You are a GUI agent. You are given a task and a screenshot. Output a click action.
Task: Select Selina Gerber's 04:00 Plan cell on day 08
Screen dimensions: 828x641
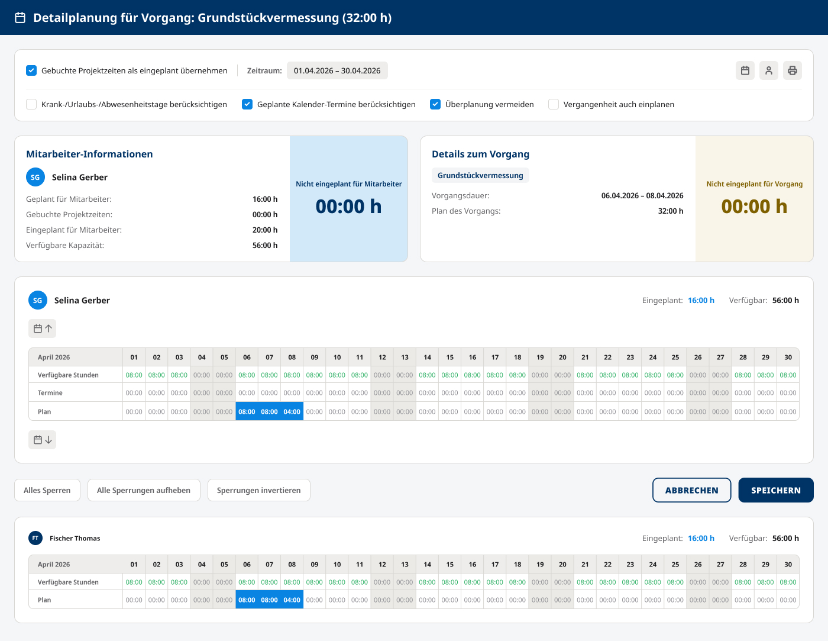click(x=292, y=411)
